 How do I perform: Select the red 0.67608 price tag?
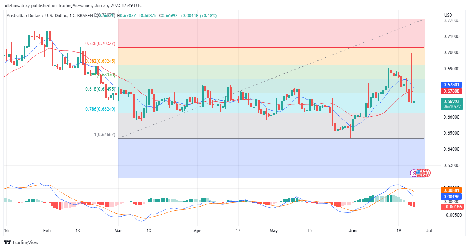click(x=451, y=91)
